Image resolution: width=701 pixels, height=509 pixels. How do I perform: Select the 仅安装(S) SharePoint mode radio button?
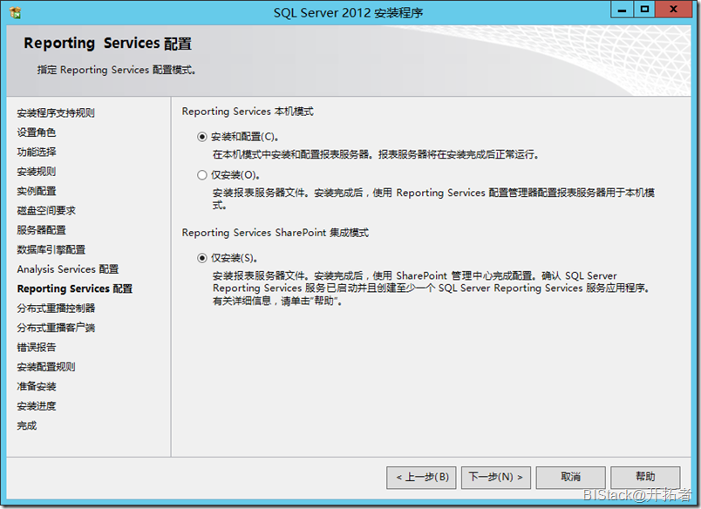coord(202,258)
